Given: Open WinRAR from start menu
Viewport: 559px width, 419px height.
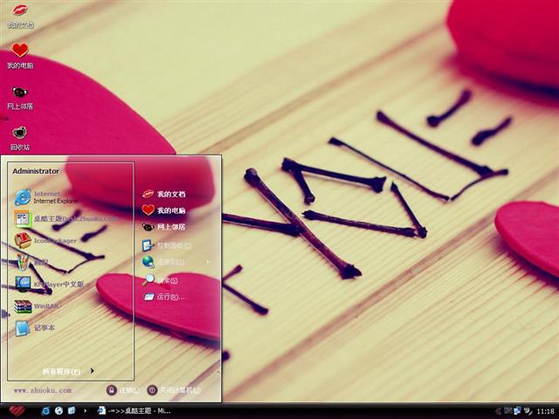Looking at the screenshot, I should [x=37, y=306].
